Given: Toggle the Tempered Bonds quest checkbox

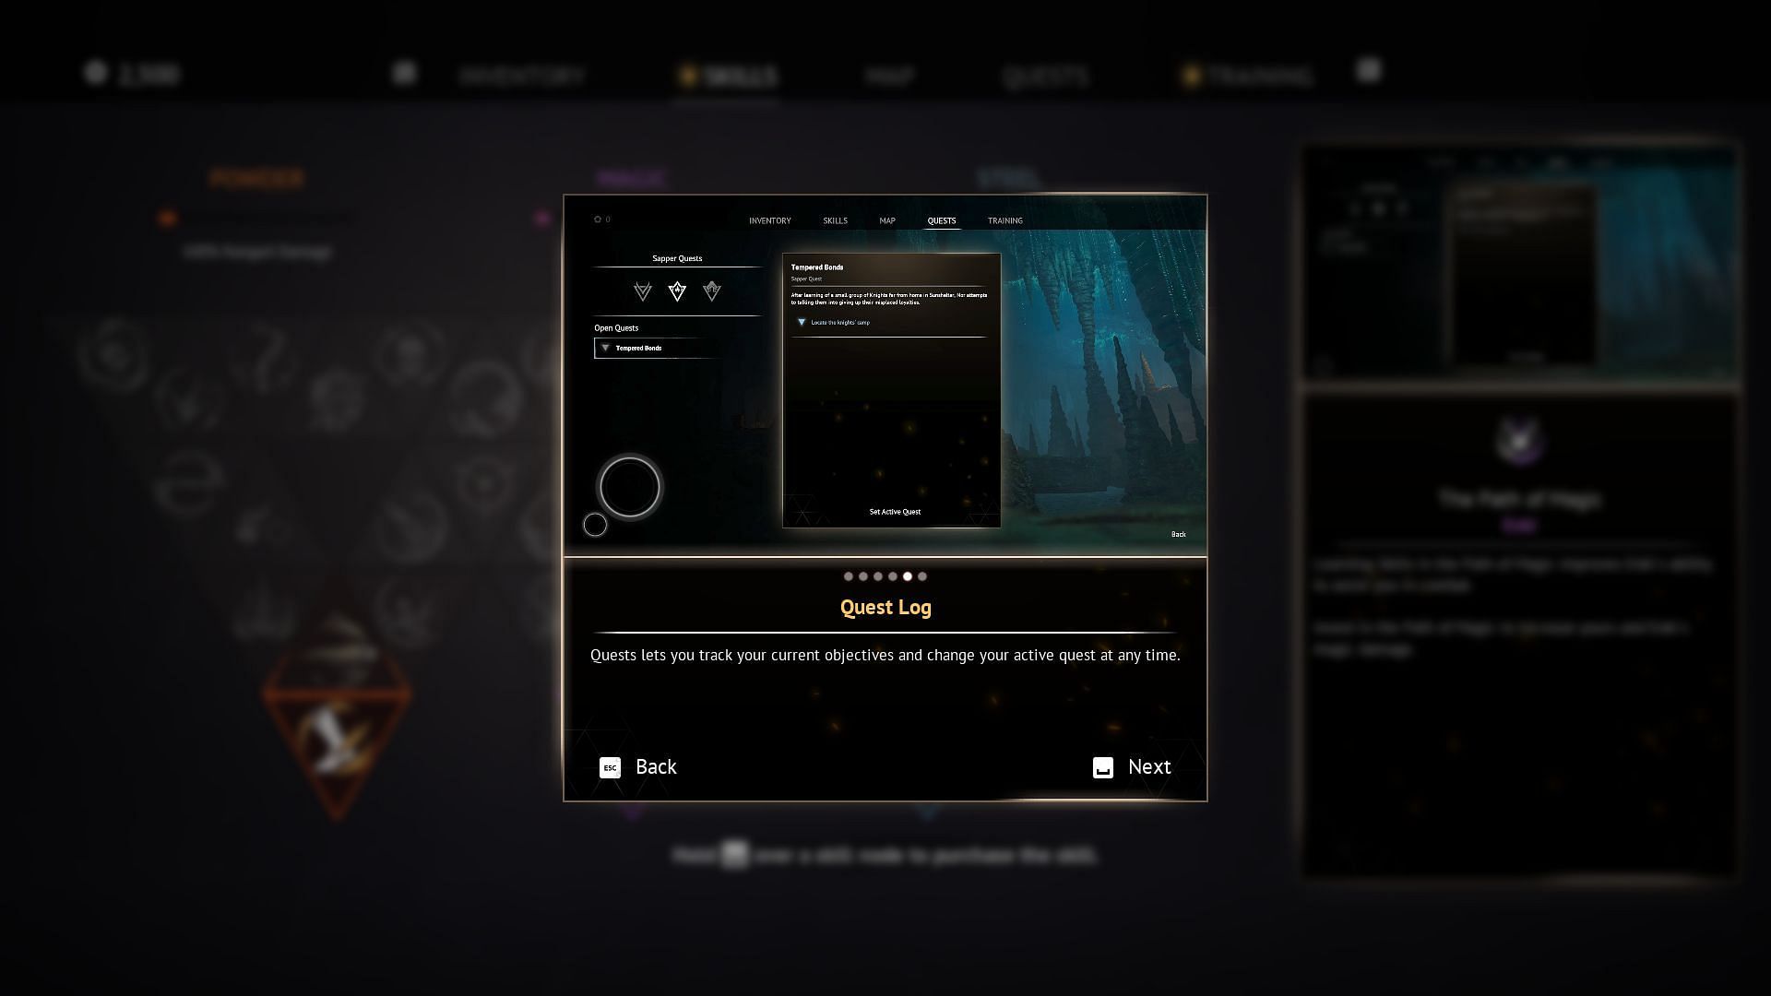Looking at the screenshot, I should (606, 348).
